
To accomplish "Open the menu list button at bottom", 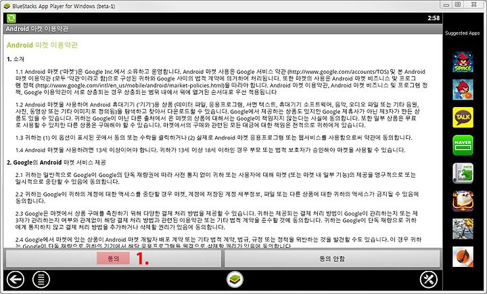I will 41,279.
